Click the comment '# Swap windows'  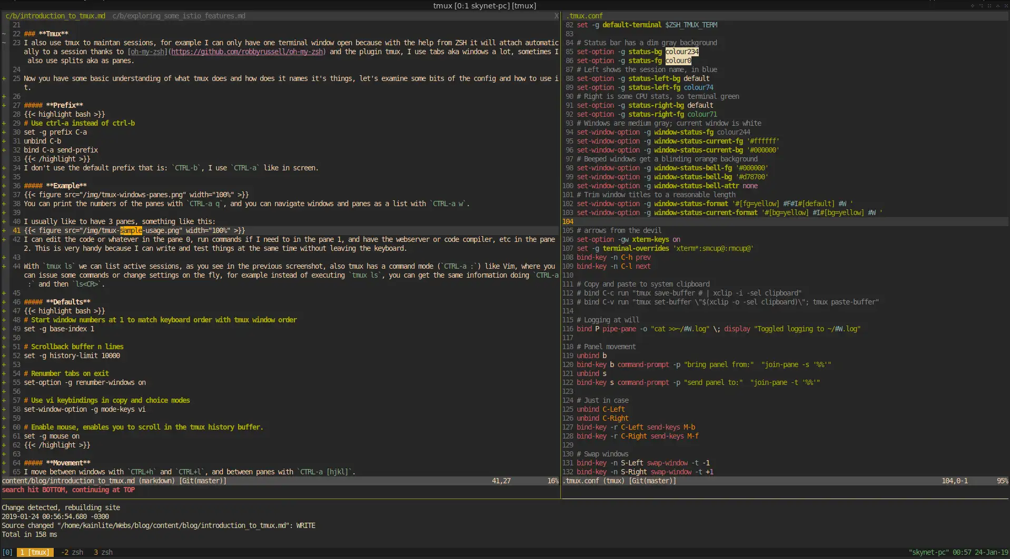pos(603,454)
